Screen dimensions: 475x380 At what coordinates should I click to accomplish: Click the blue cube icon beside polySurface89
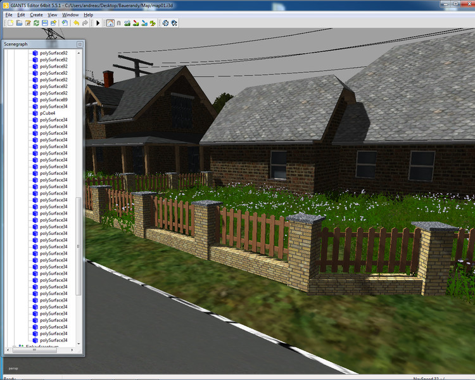(35, 99)
